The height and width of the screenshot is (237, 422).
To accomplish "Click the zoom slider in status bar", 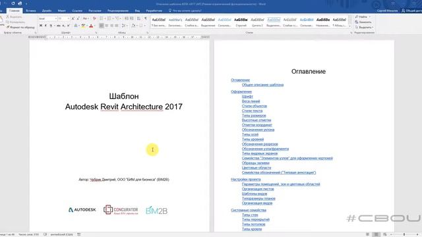I will coord(404,234).
